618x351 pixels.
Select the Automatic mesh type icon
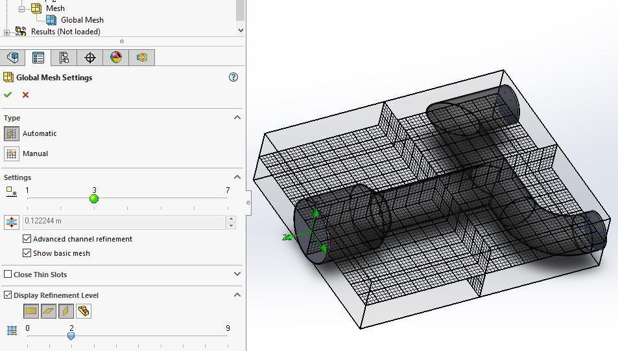coord(12,134)
